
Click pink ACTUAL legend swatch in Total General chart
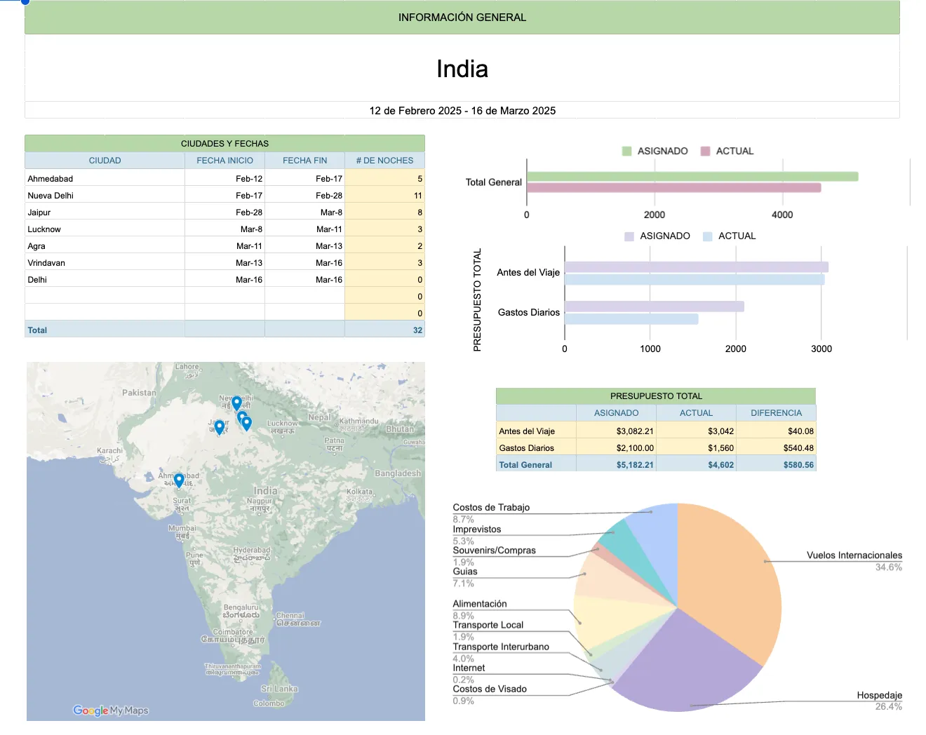706,151
